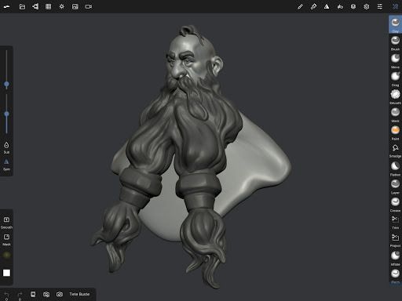This screenshot has width=402, height=301.
Task: Activate the Flatten tool
Action: point(395,169)
